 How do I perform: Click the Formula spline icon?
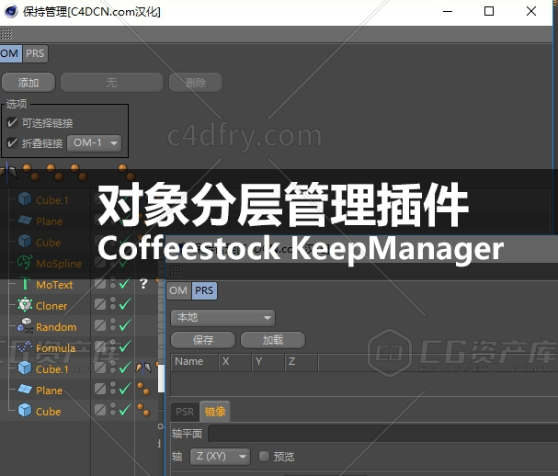pos(25,347)
